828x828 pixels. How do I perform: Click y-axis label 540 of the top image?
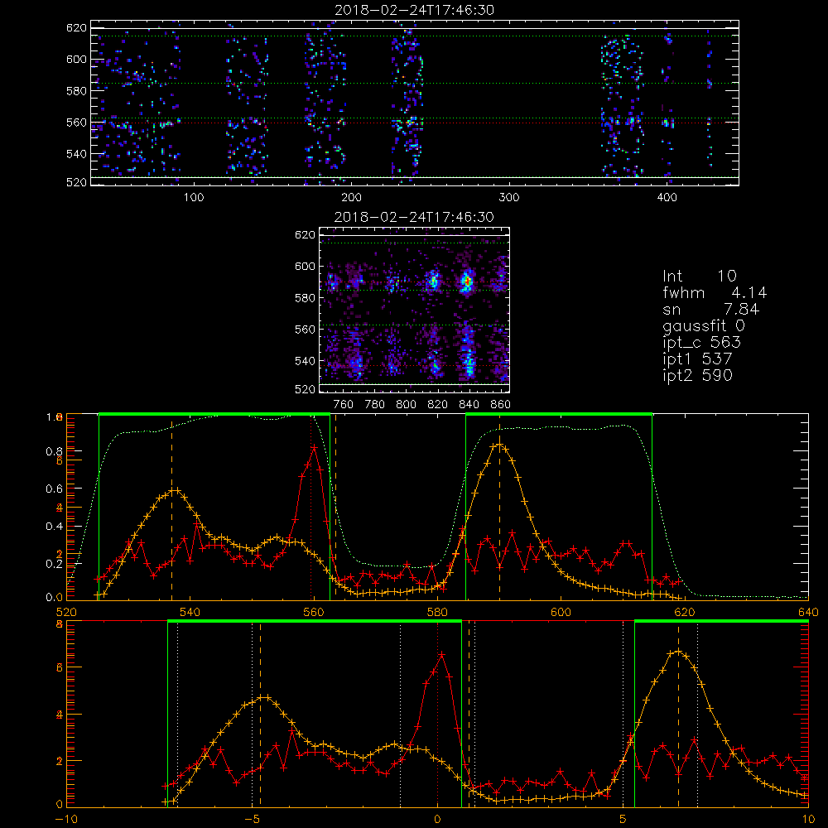pos(76,154)
